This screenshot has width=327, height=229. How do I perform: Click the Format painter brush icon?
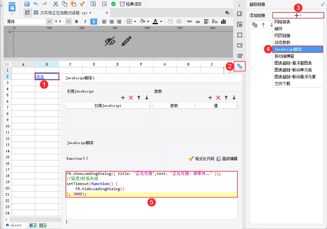(x=82, y=4)
